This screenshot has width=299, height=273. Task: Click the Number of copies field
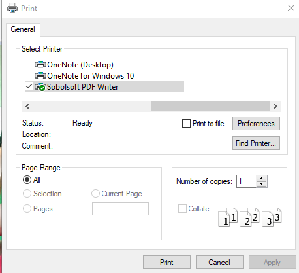point(247,181)
